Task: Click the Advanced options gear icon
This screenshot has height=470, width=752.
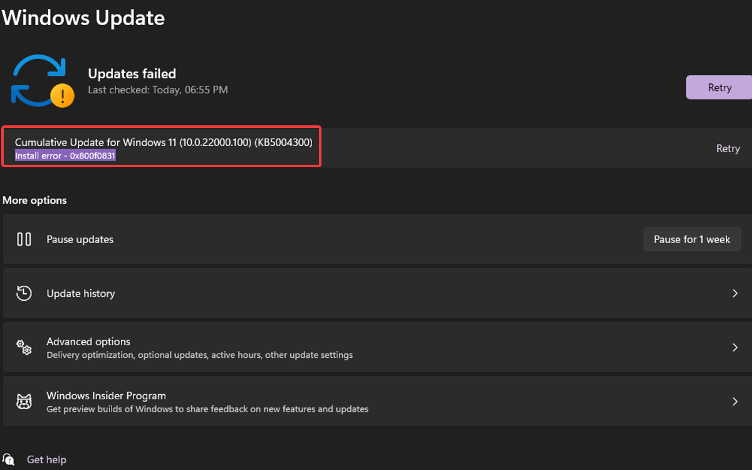Action: tap(24, 347)
